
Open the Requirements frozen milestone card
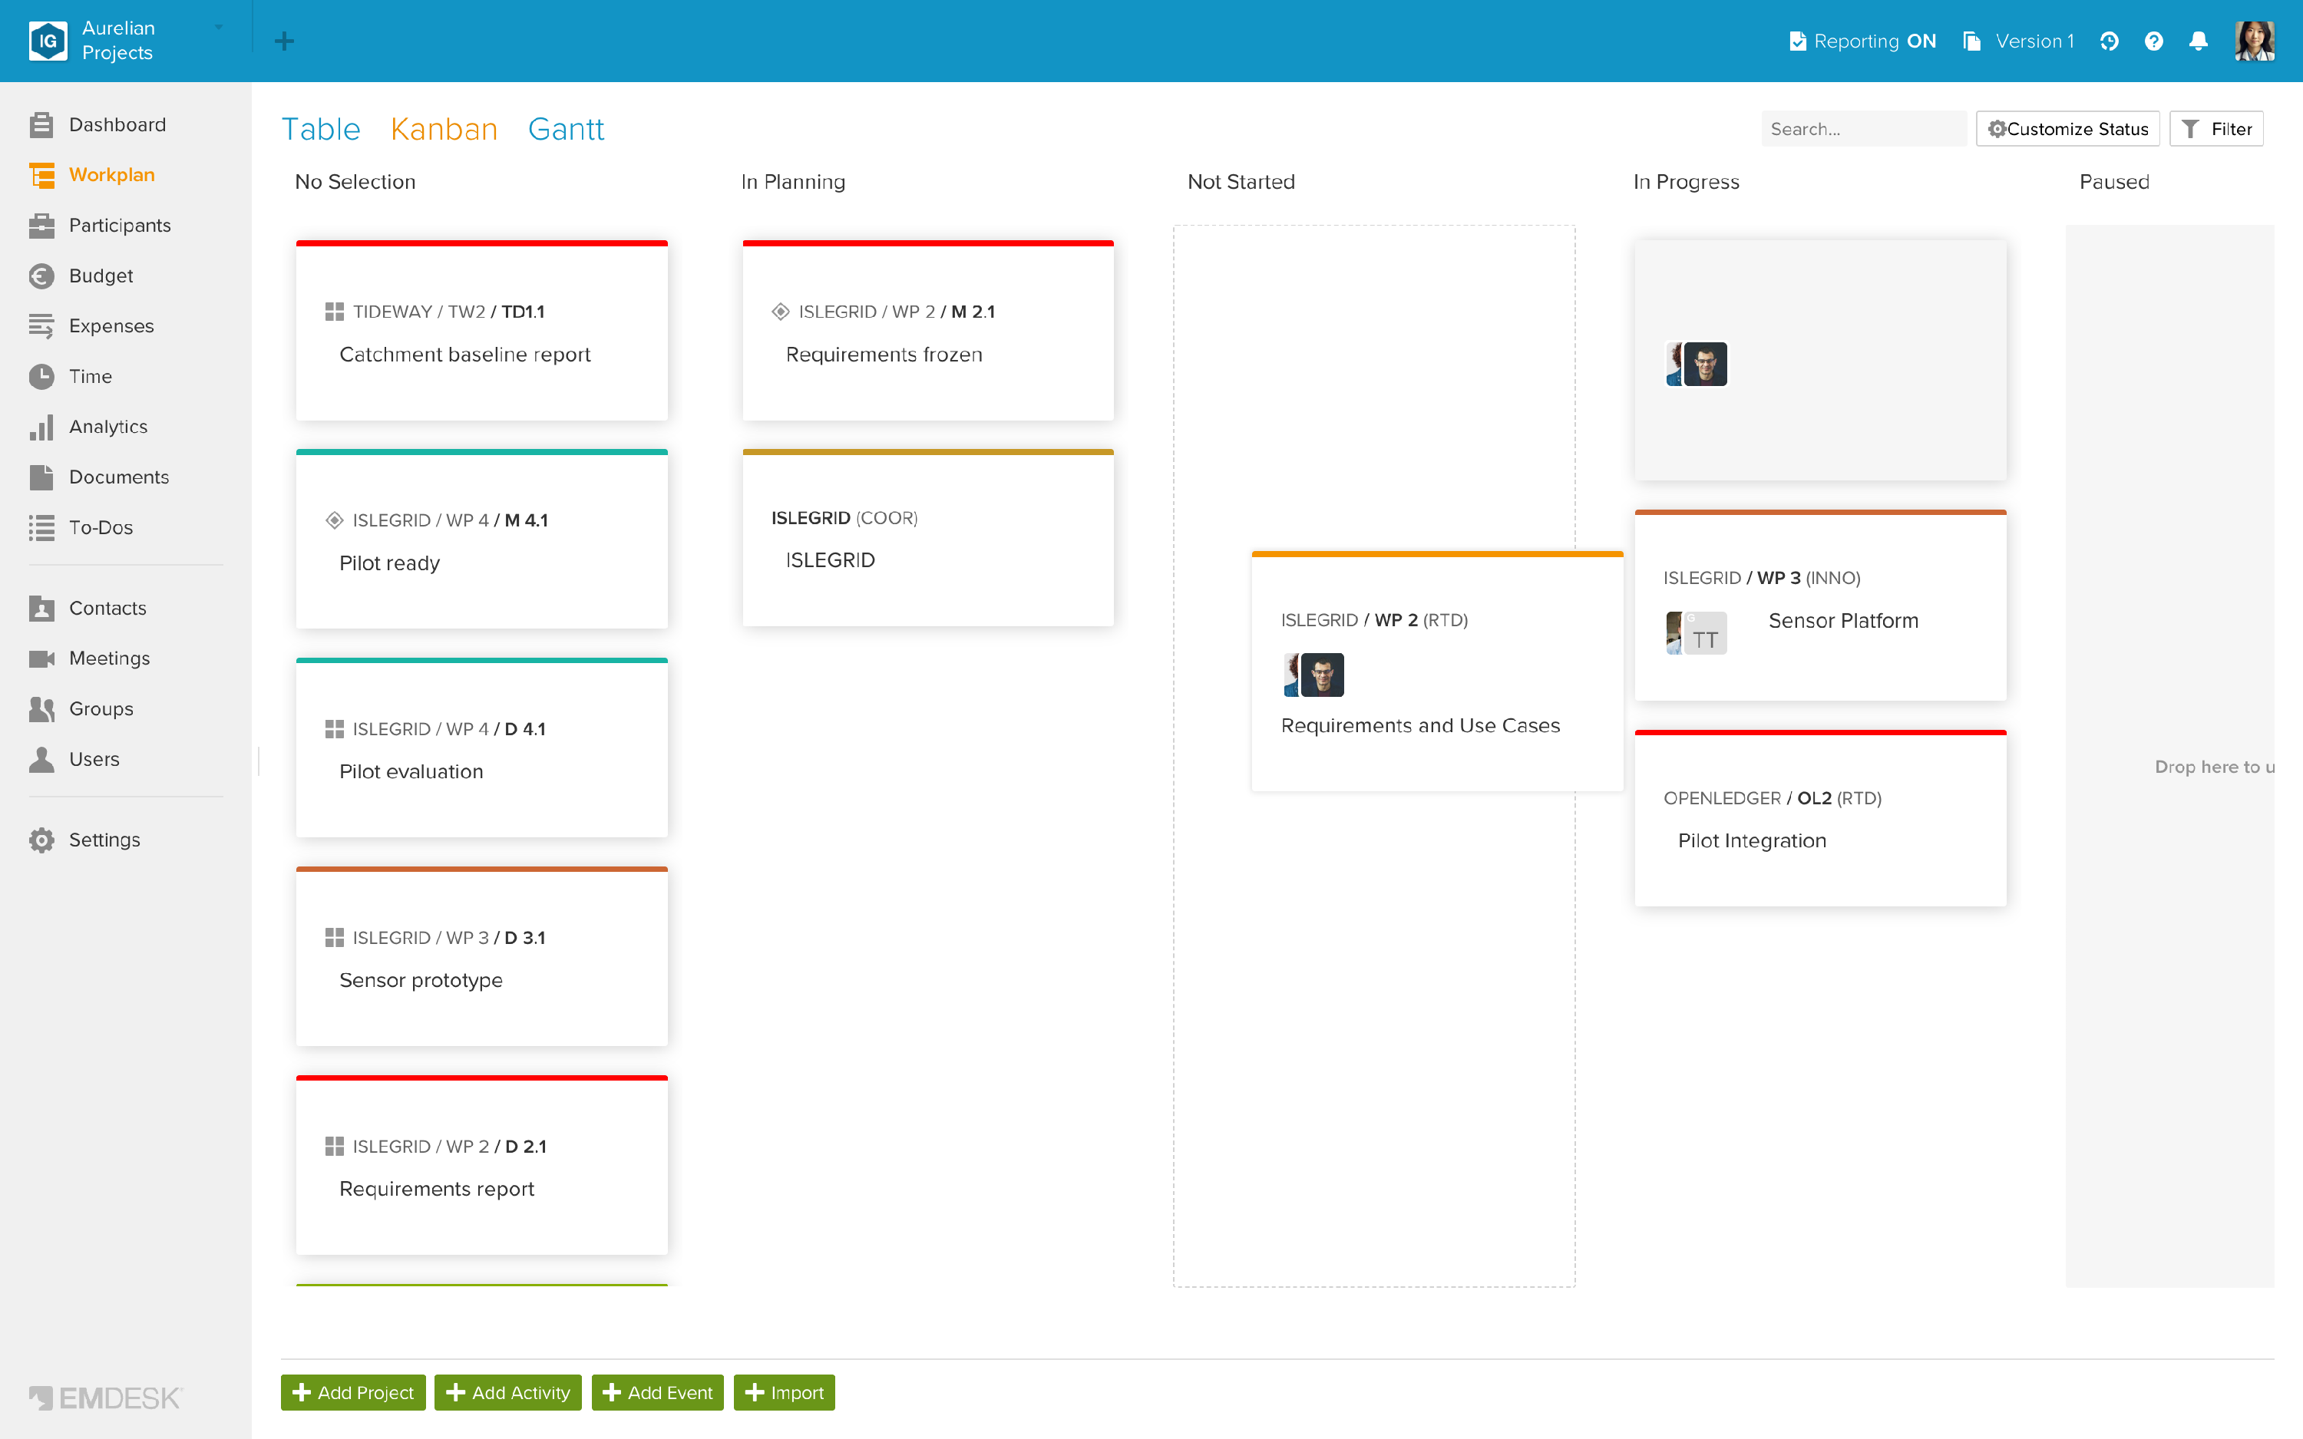point(928,330)
